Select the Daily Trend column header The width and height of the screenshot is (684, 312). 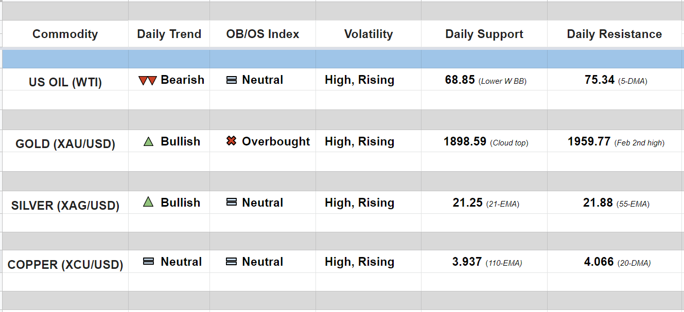pyautogui.click(x=169, y=34)
